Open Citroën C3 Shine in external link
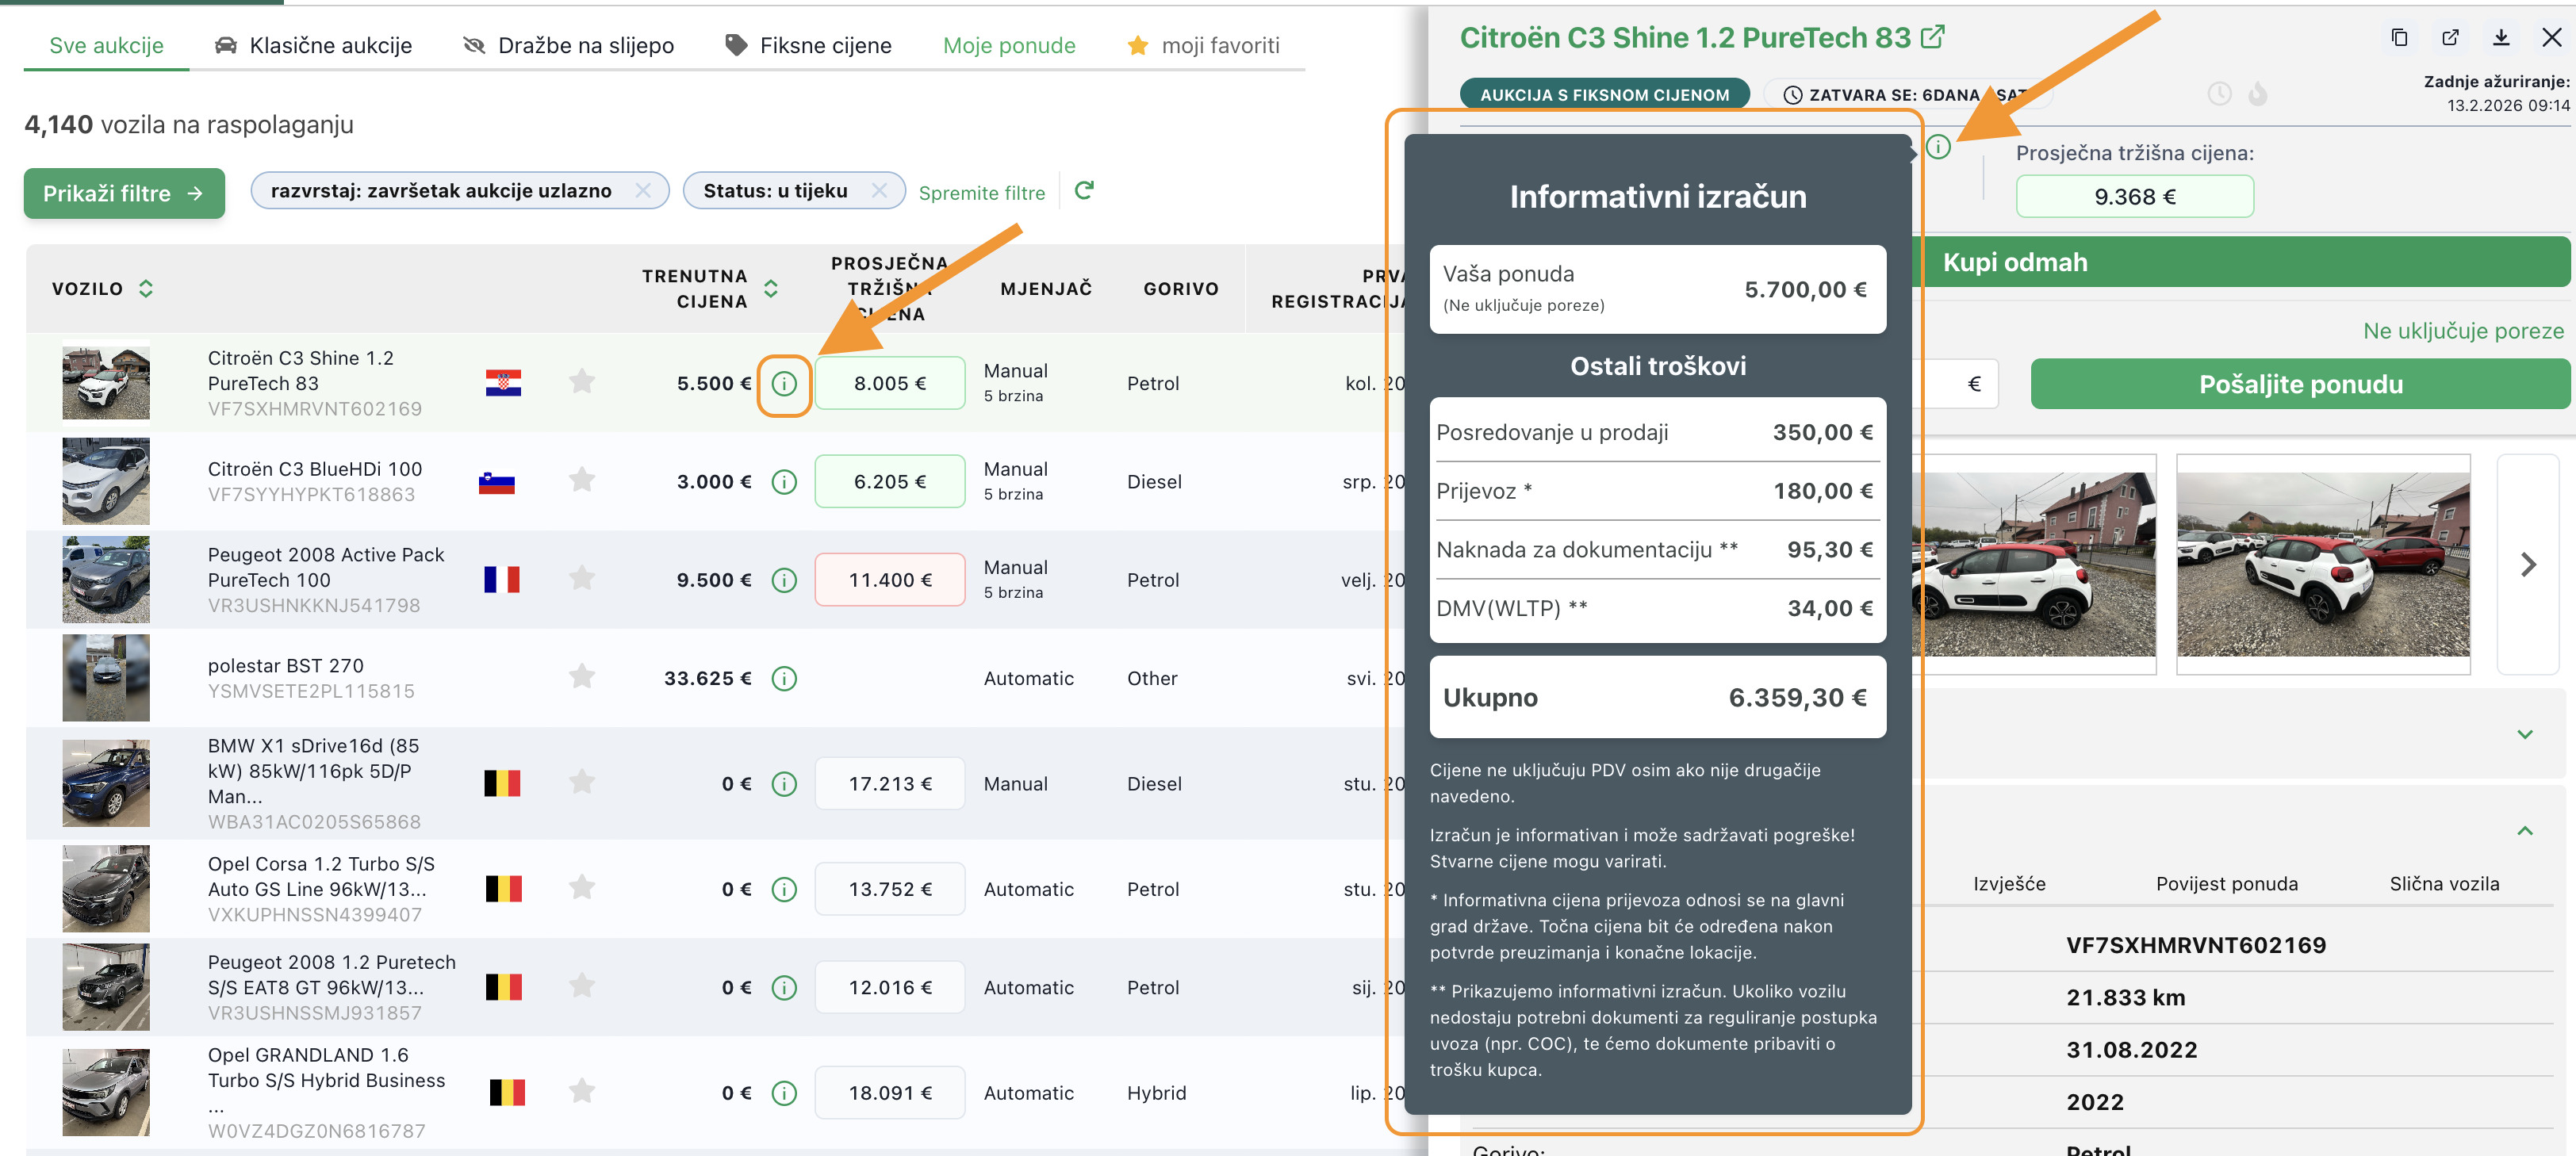The image size is (2576, 1156). point(1933,38)
